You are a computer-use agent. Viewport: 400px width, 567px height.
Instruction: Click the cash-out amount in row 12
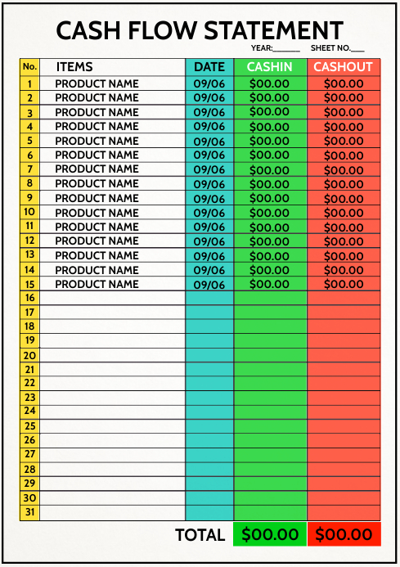[344, 241]
